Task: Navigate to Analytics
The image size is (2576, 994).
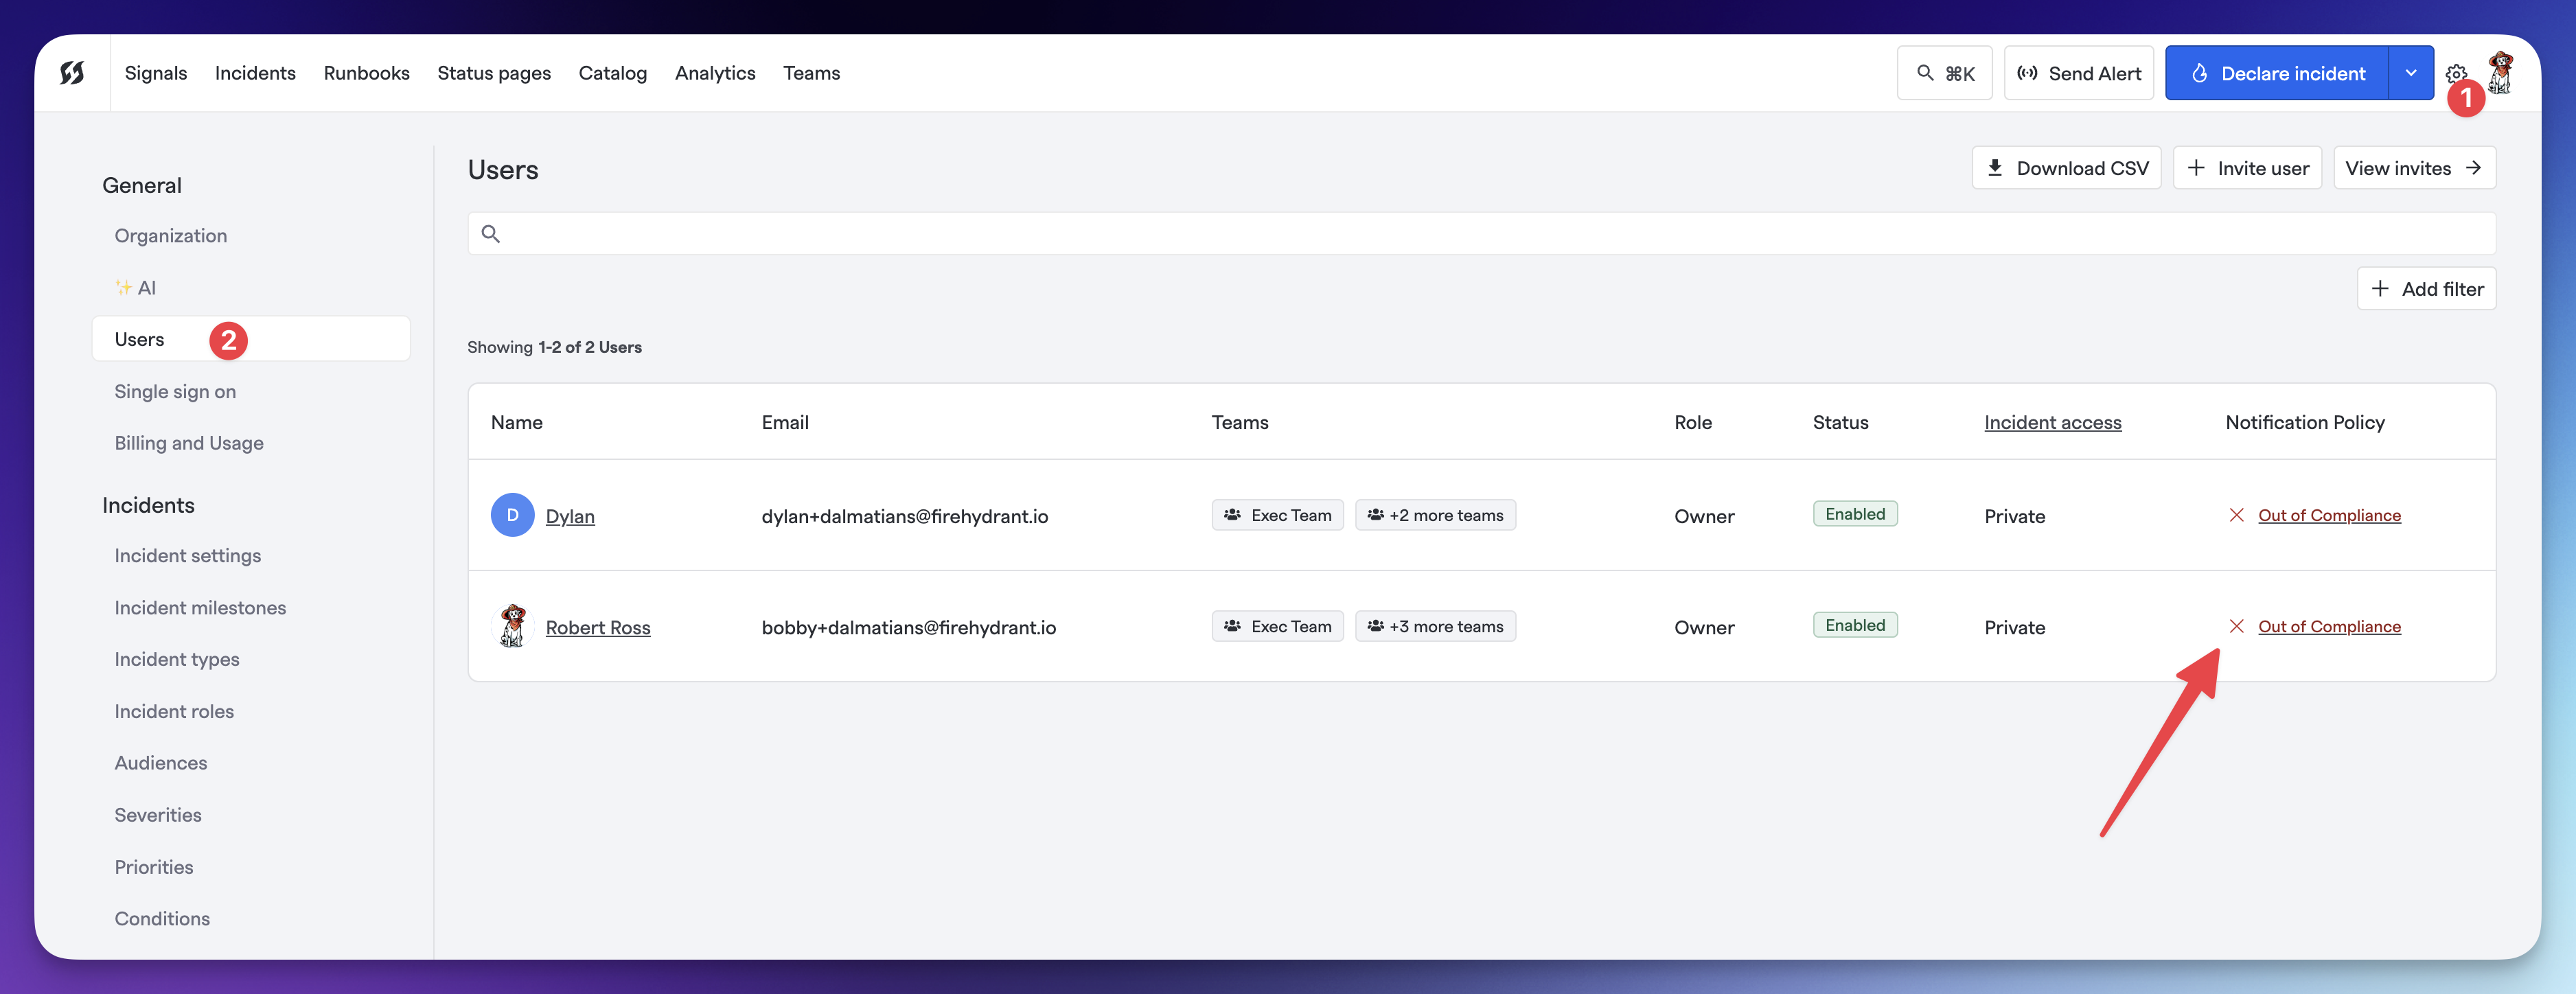Action: click(x=715, y=73)
